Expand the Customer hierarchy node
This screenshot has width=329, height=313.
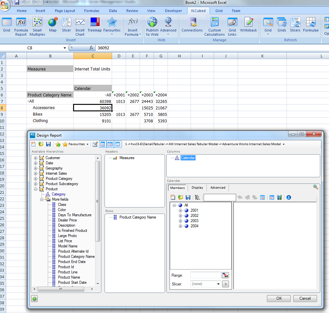click(x=36, y=158)
